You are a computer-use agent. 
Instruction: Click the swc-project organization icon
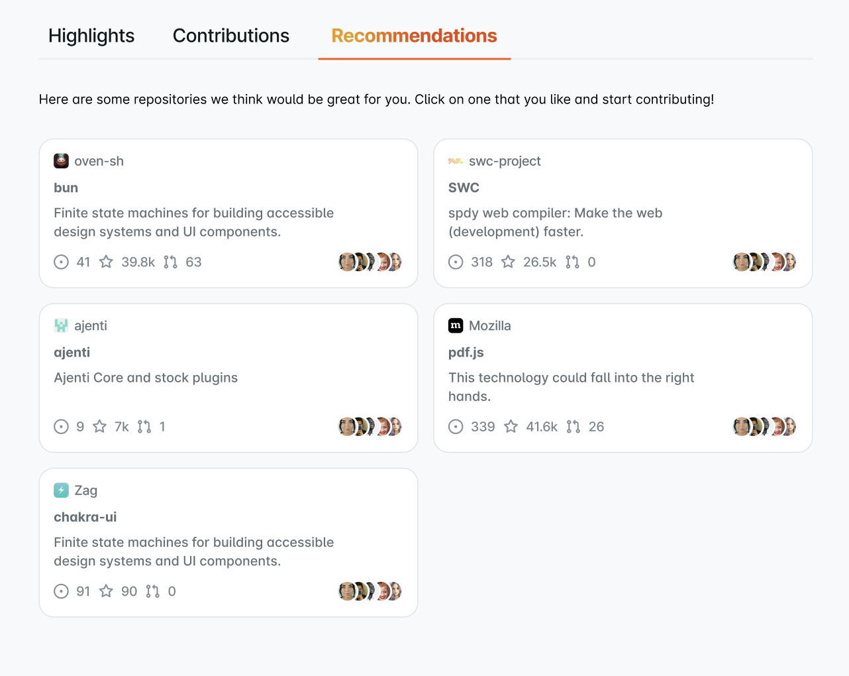pyautogui.click(x=456, y=160)
